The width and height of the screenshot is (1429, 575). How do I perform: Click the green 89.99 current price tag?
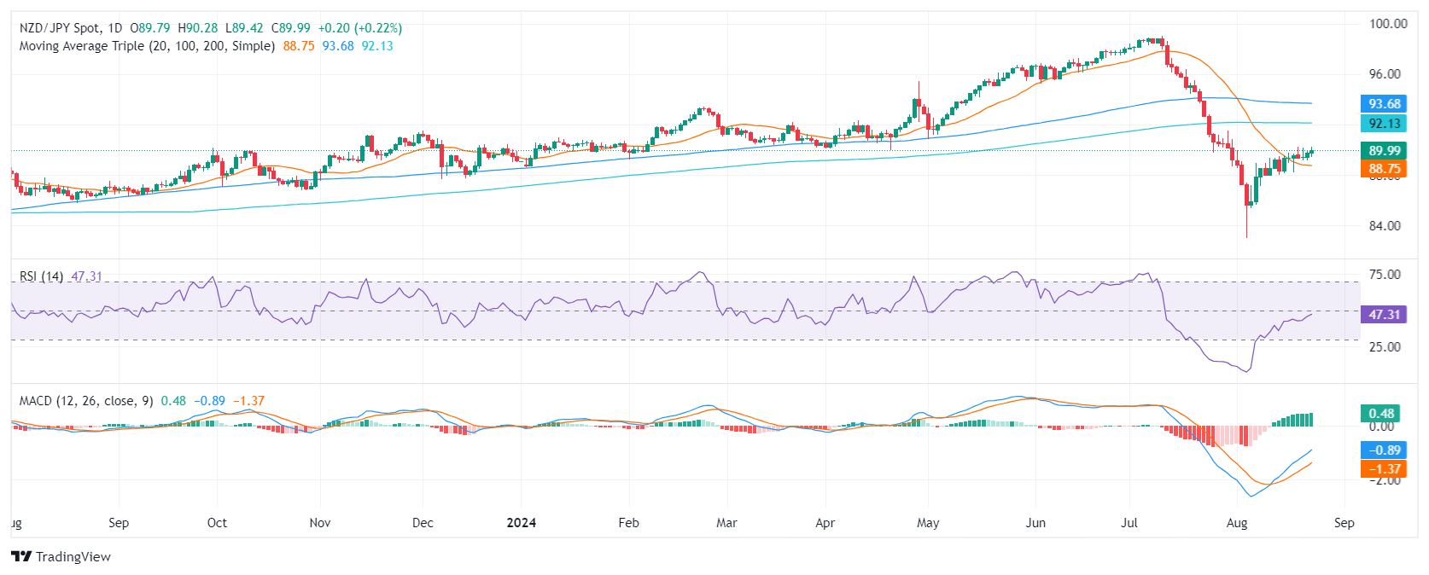pyautogui.click(x=1385, y=151)
